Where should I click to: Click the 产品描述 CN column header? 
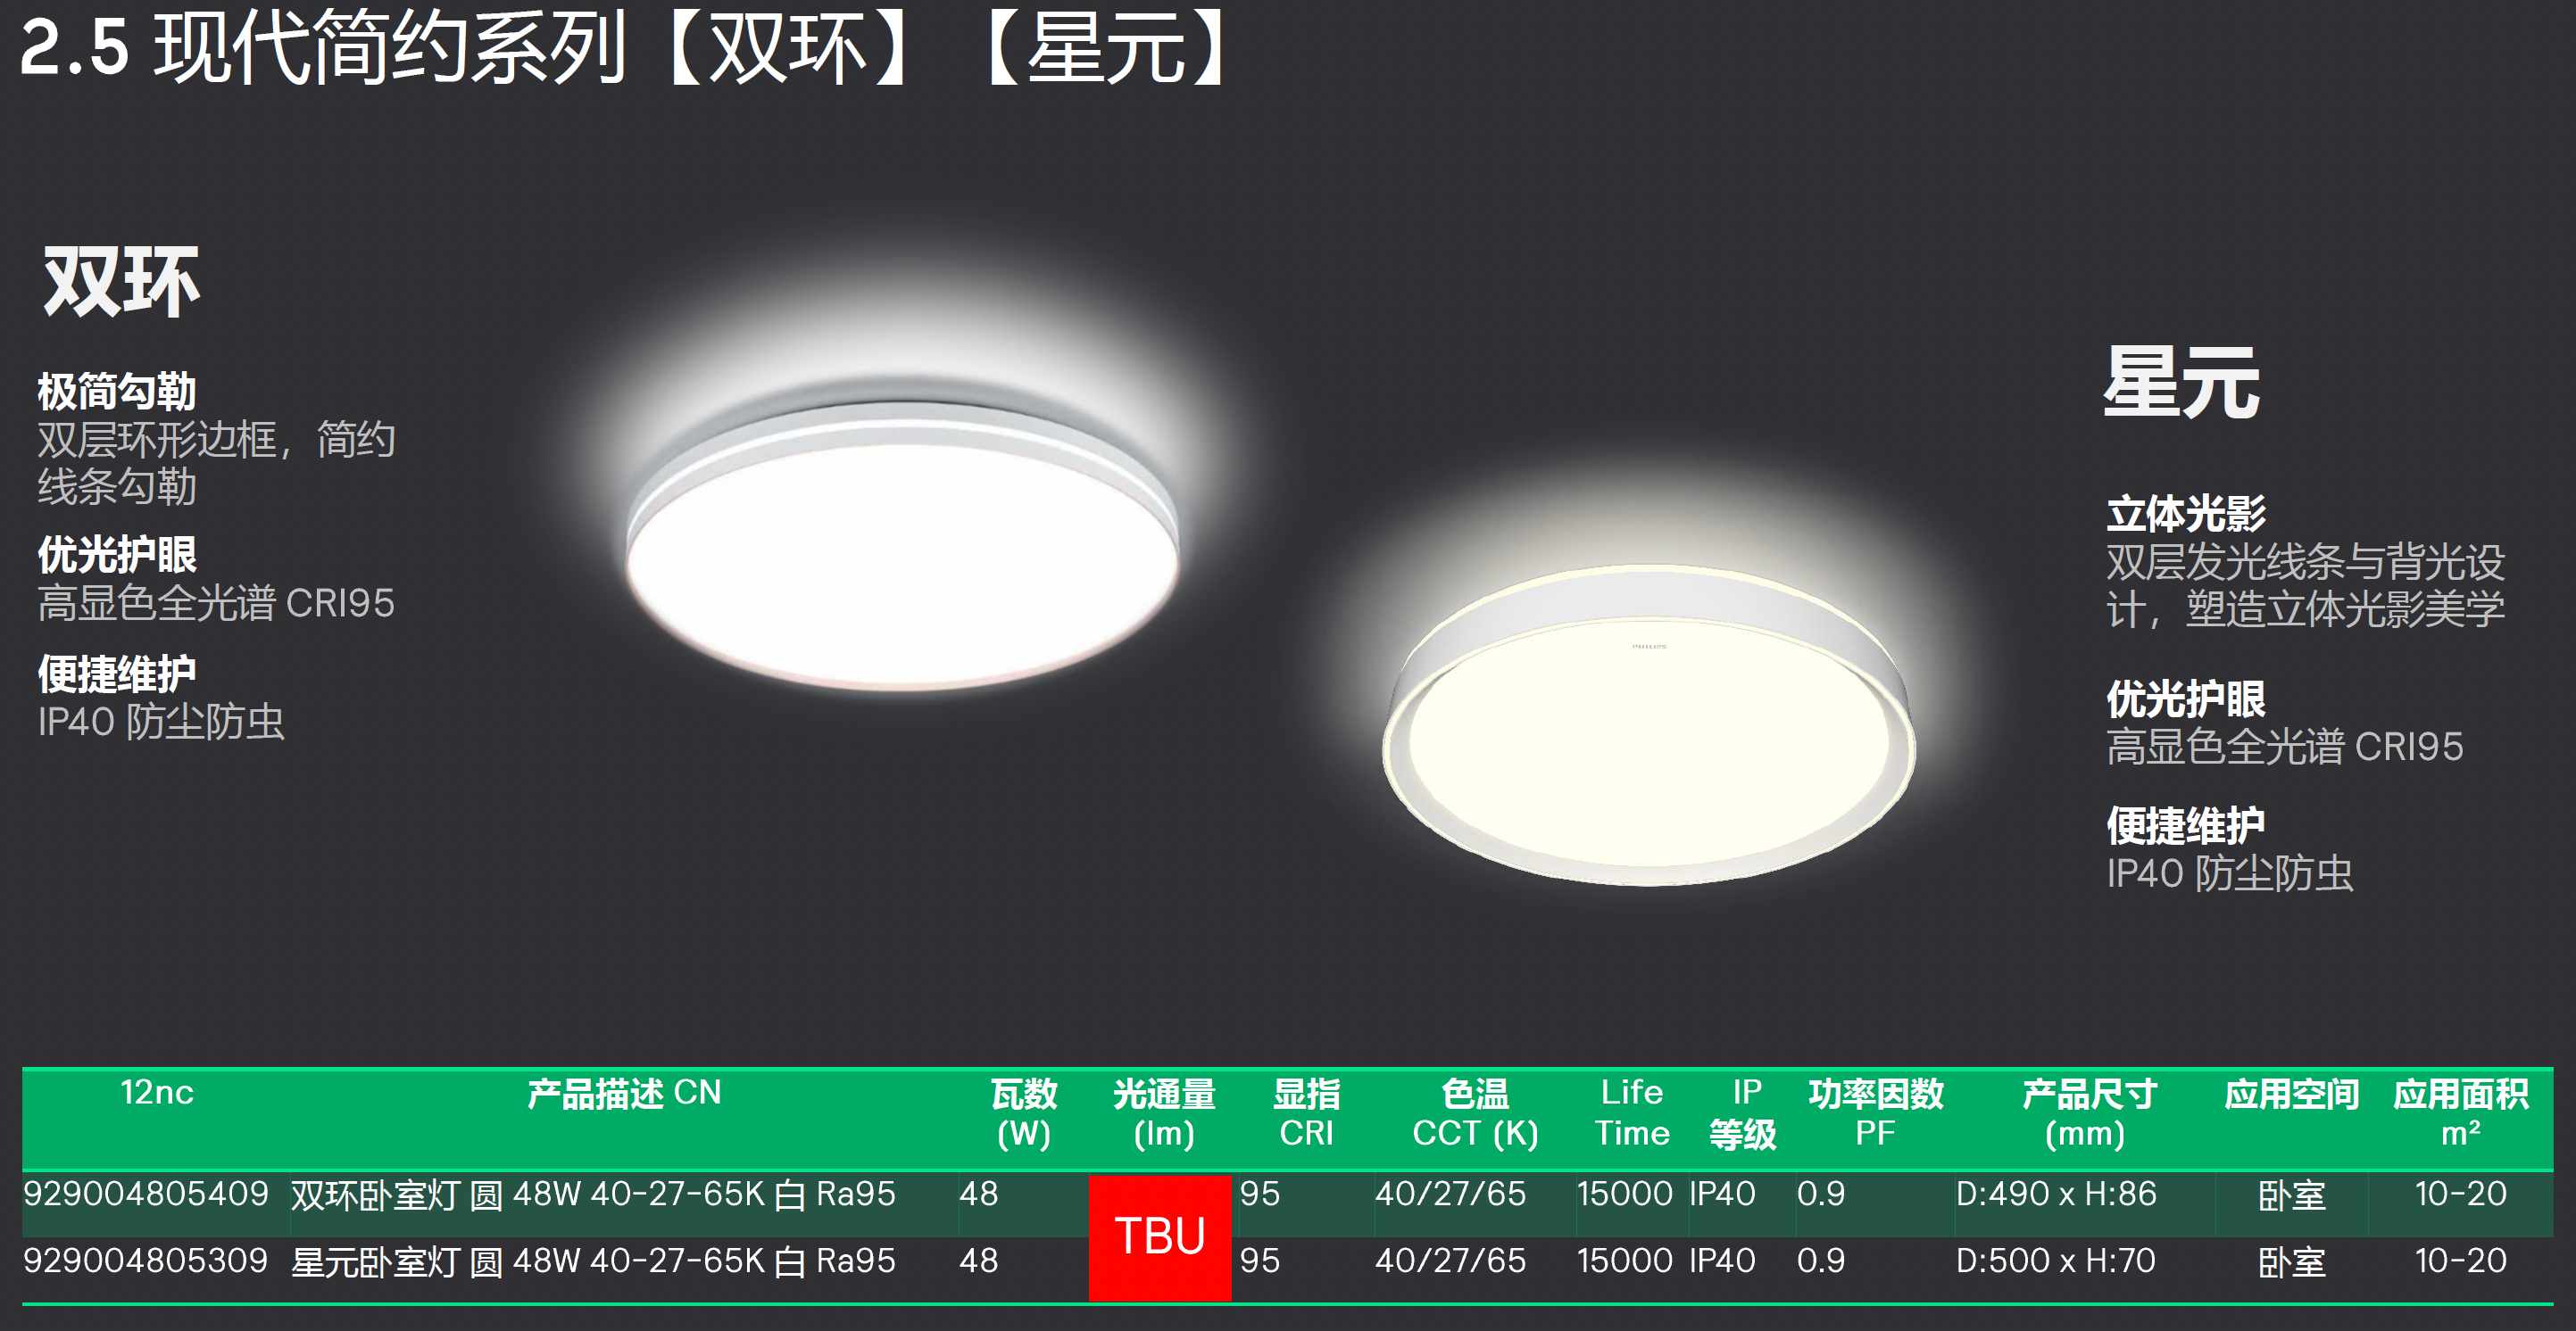624,1093
